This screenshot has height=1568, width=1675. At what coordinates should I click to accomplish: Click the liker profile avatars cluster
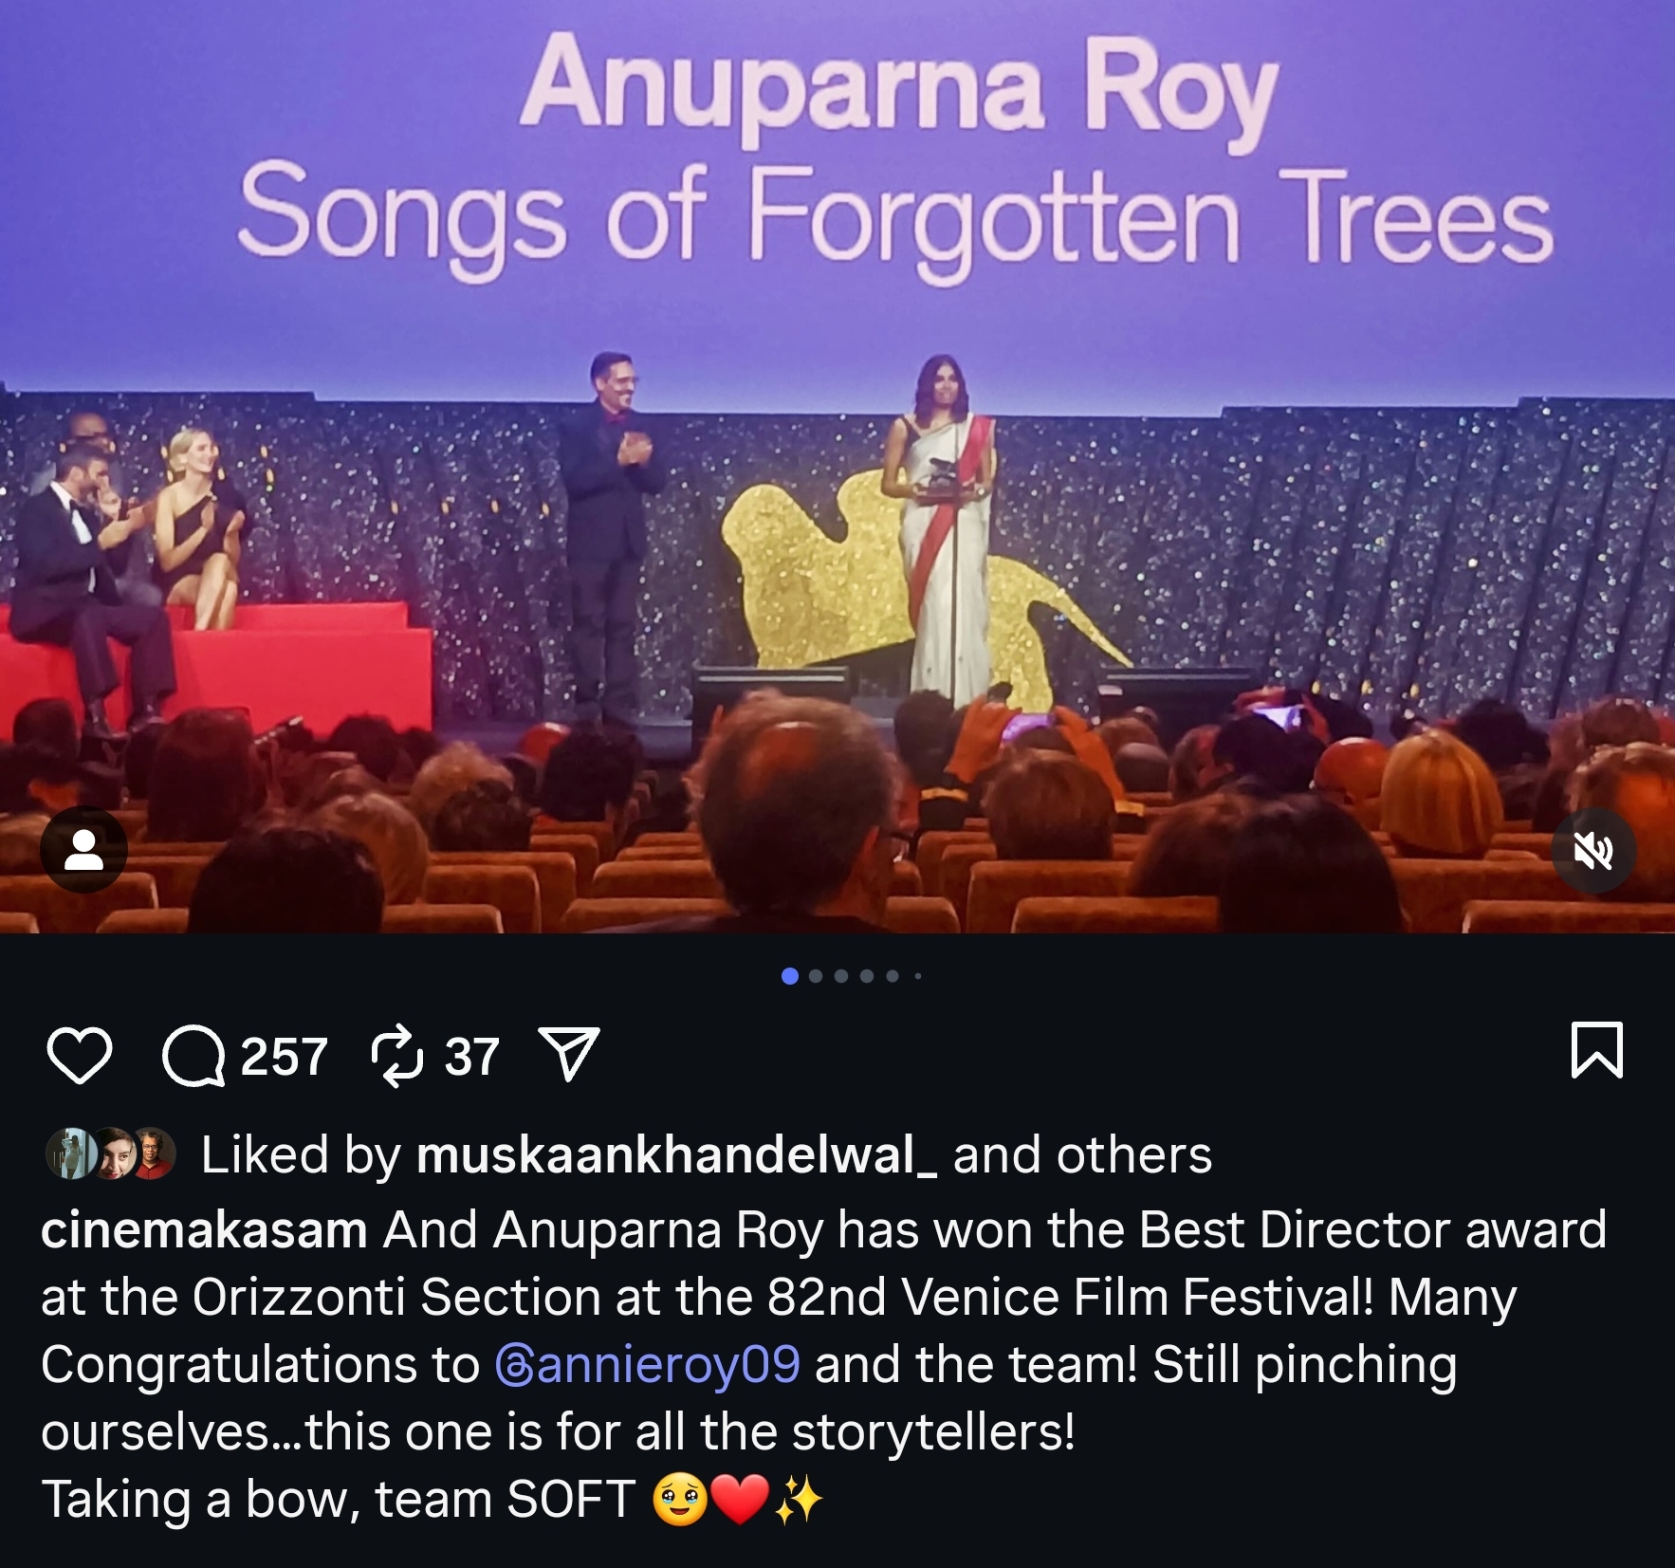pyautogui.click(x=111, y=1153)
